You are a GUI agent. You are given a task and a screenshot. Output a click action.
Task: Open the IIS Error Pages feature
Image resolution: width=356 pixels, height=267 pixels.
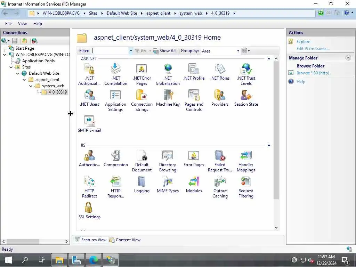tap(194, 159)
